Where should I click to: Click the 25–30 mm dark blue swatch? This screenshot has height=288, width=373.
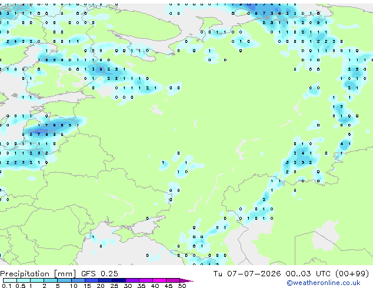coord(118,280)
